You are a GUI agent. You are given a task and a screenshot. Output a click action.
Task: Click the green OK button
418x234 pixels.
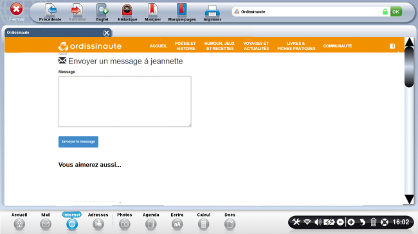[396, 12]
